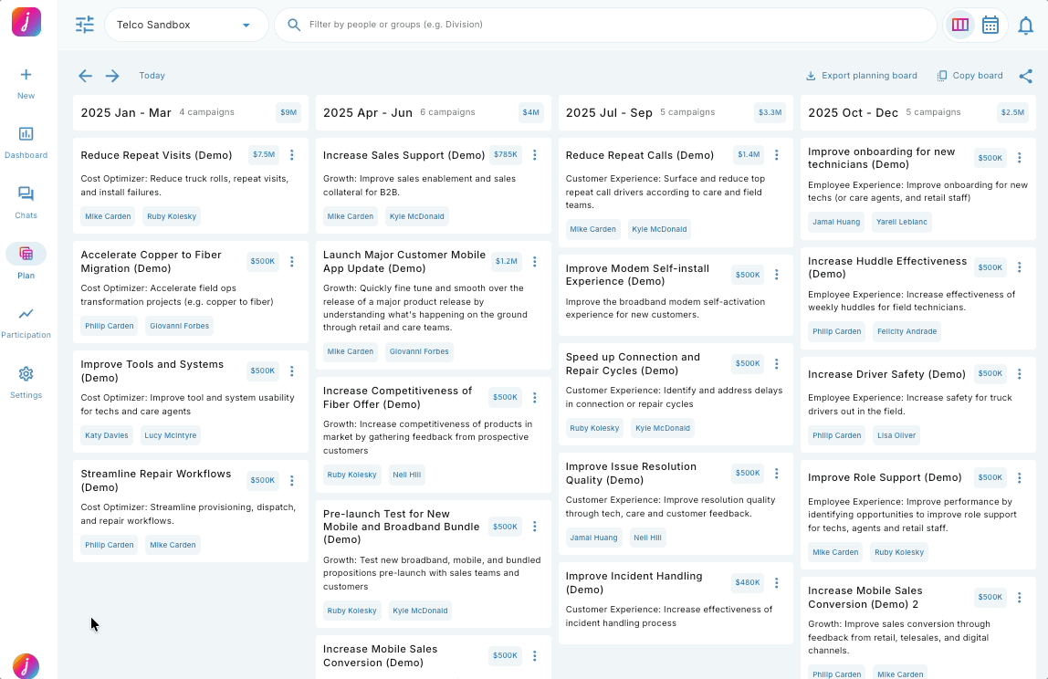Click the Share icon near Copy board
Image resolution: width=1048 pixels, height=679 pixels.
tap(1026, 75)
